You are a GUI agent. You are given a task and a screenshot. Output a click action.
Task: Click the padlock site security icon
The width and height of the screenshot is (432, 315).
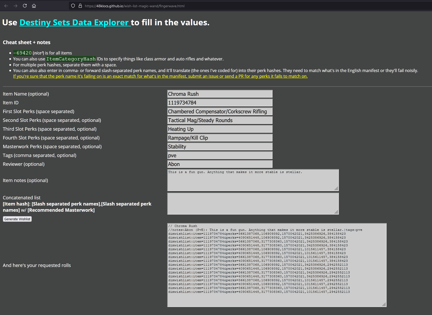click(80, 6)
